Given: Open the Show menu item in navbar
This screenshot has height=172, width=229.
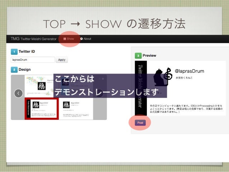Looking at the screenshot, I should (x=69, y=39).
